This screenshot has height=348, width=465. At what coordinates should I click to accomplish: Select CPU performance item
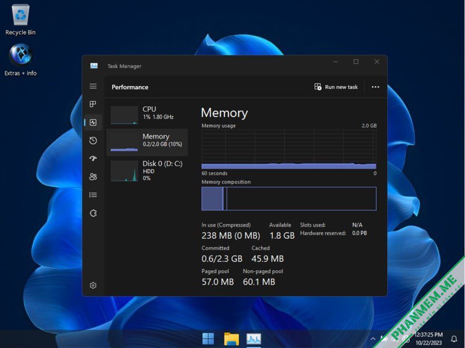tap(148, 114)
